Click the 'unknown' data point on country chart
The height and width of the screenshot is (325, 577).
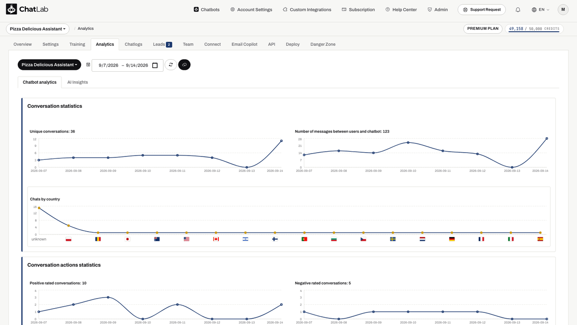pos(39,208)
